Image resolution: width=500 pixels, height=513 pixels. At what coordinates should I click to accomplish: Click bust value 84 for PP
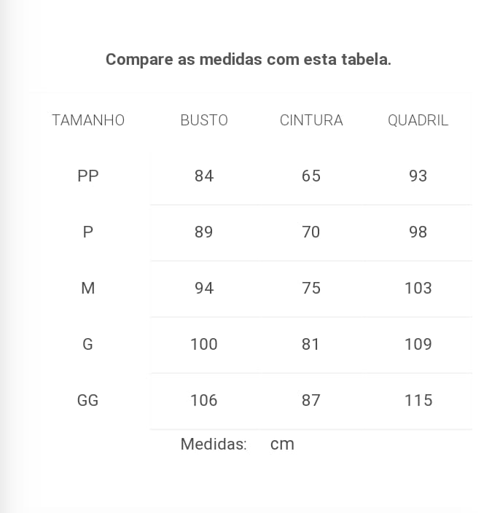pos(204,176)
